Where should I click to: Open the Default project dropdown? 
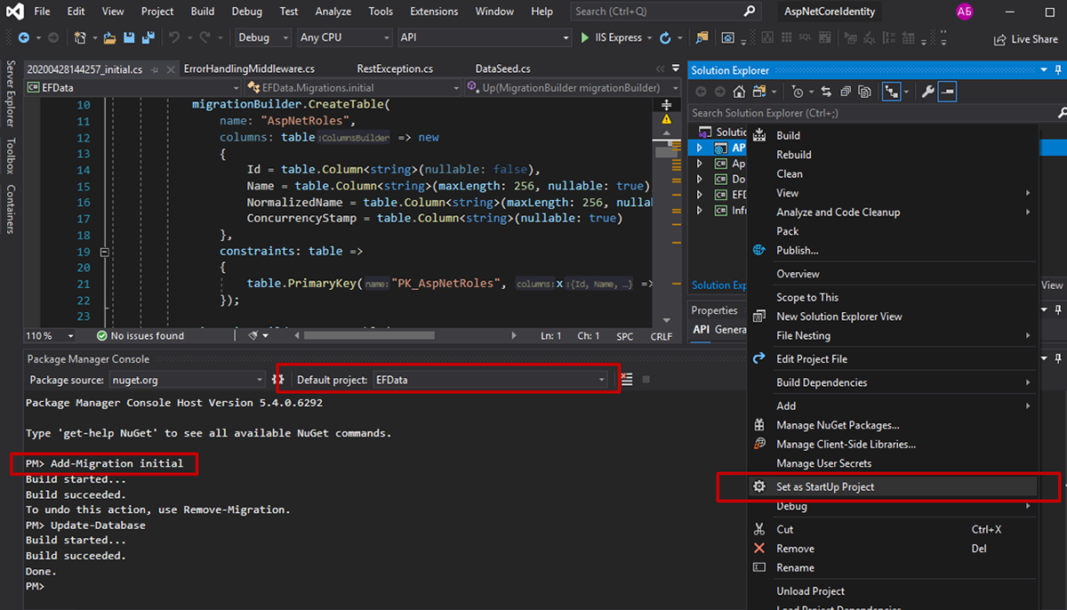tap(602, 380)
